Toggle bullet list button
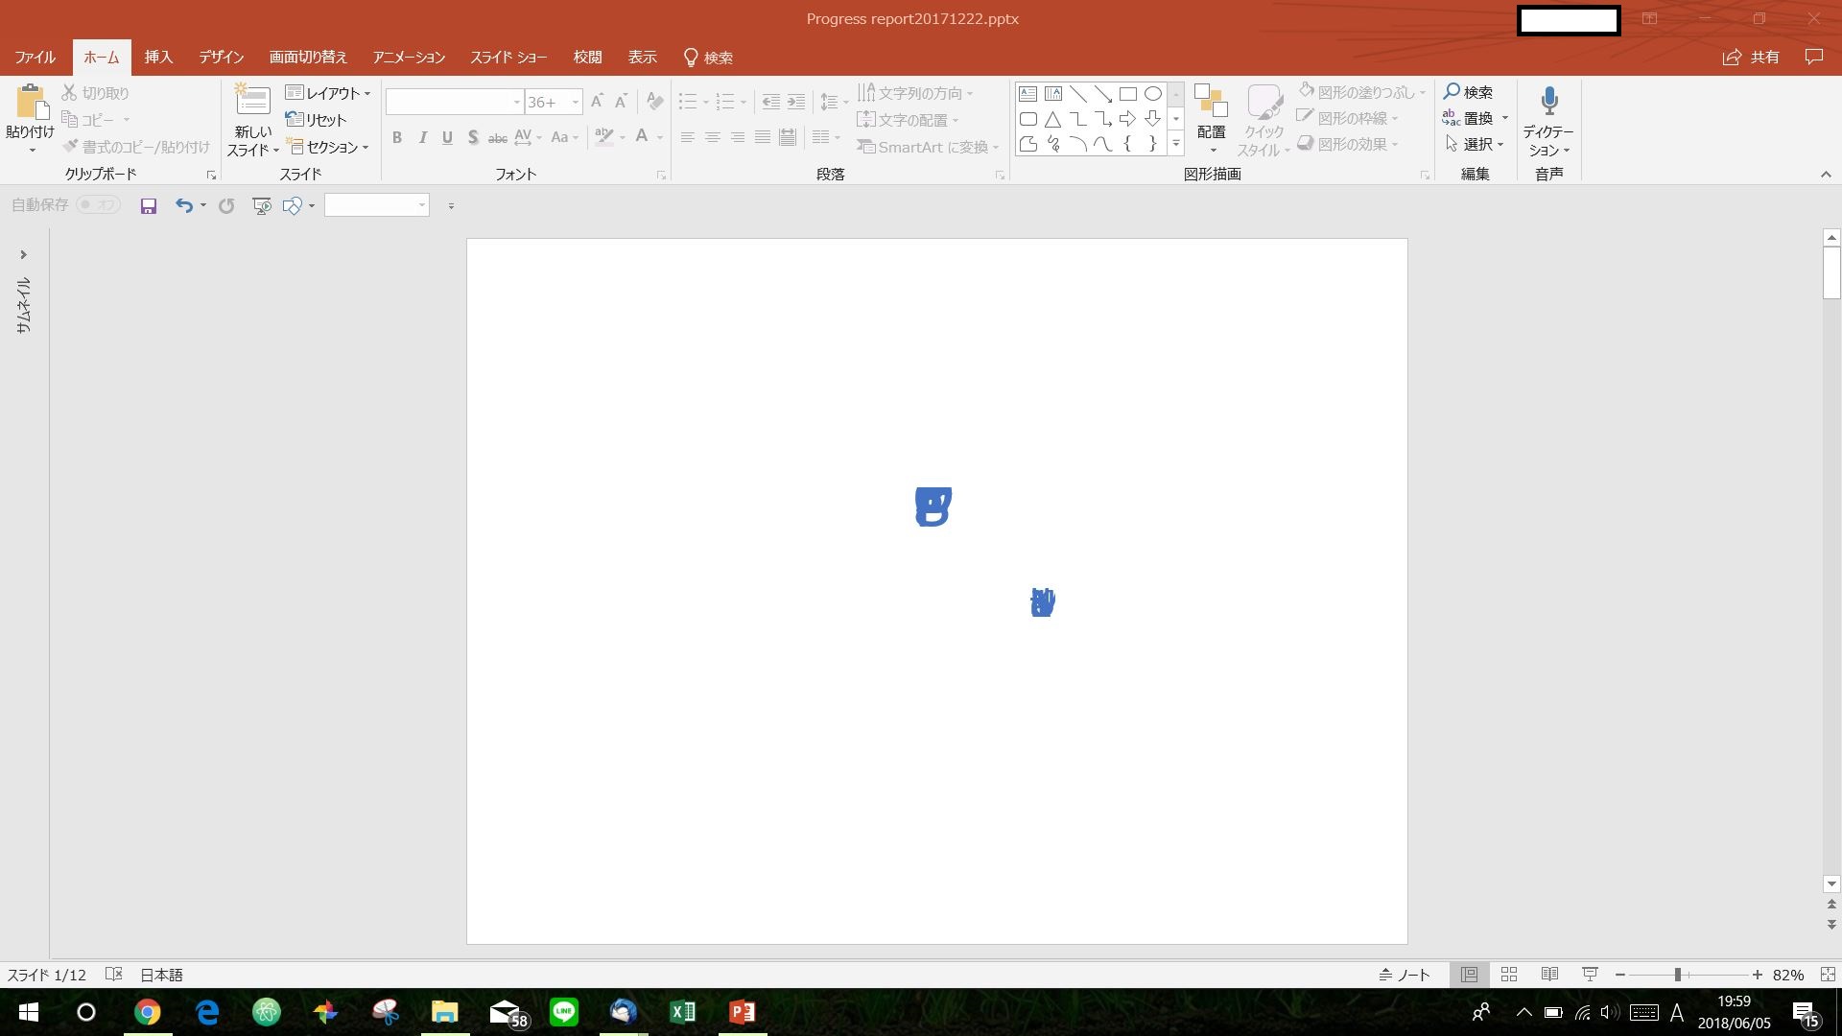The image size is (1842, 1036). [x=688, y=102]
